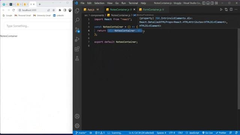This screenshot has height=135, width=240.
Task: Open the Explorer view in VS Code
Action: 77,10
